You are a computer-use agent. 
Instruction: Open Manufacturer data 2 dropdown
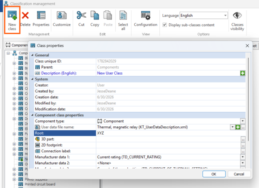coord(243,163)
